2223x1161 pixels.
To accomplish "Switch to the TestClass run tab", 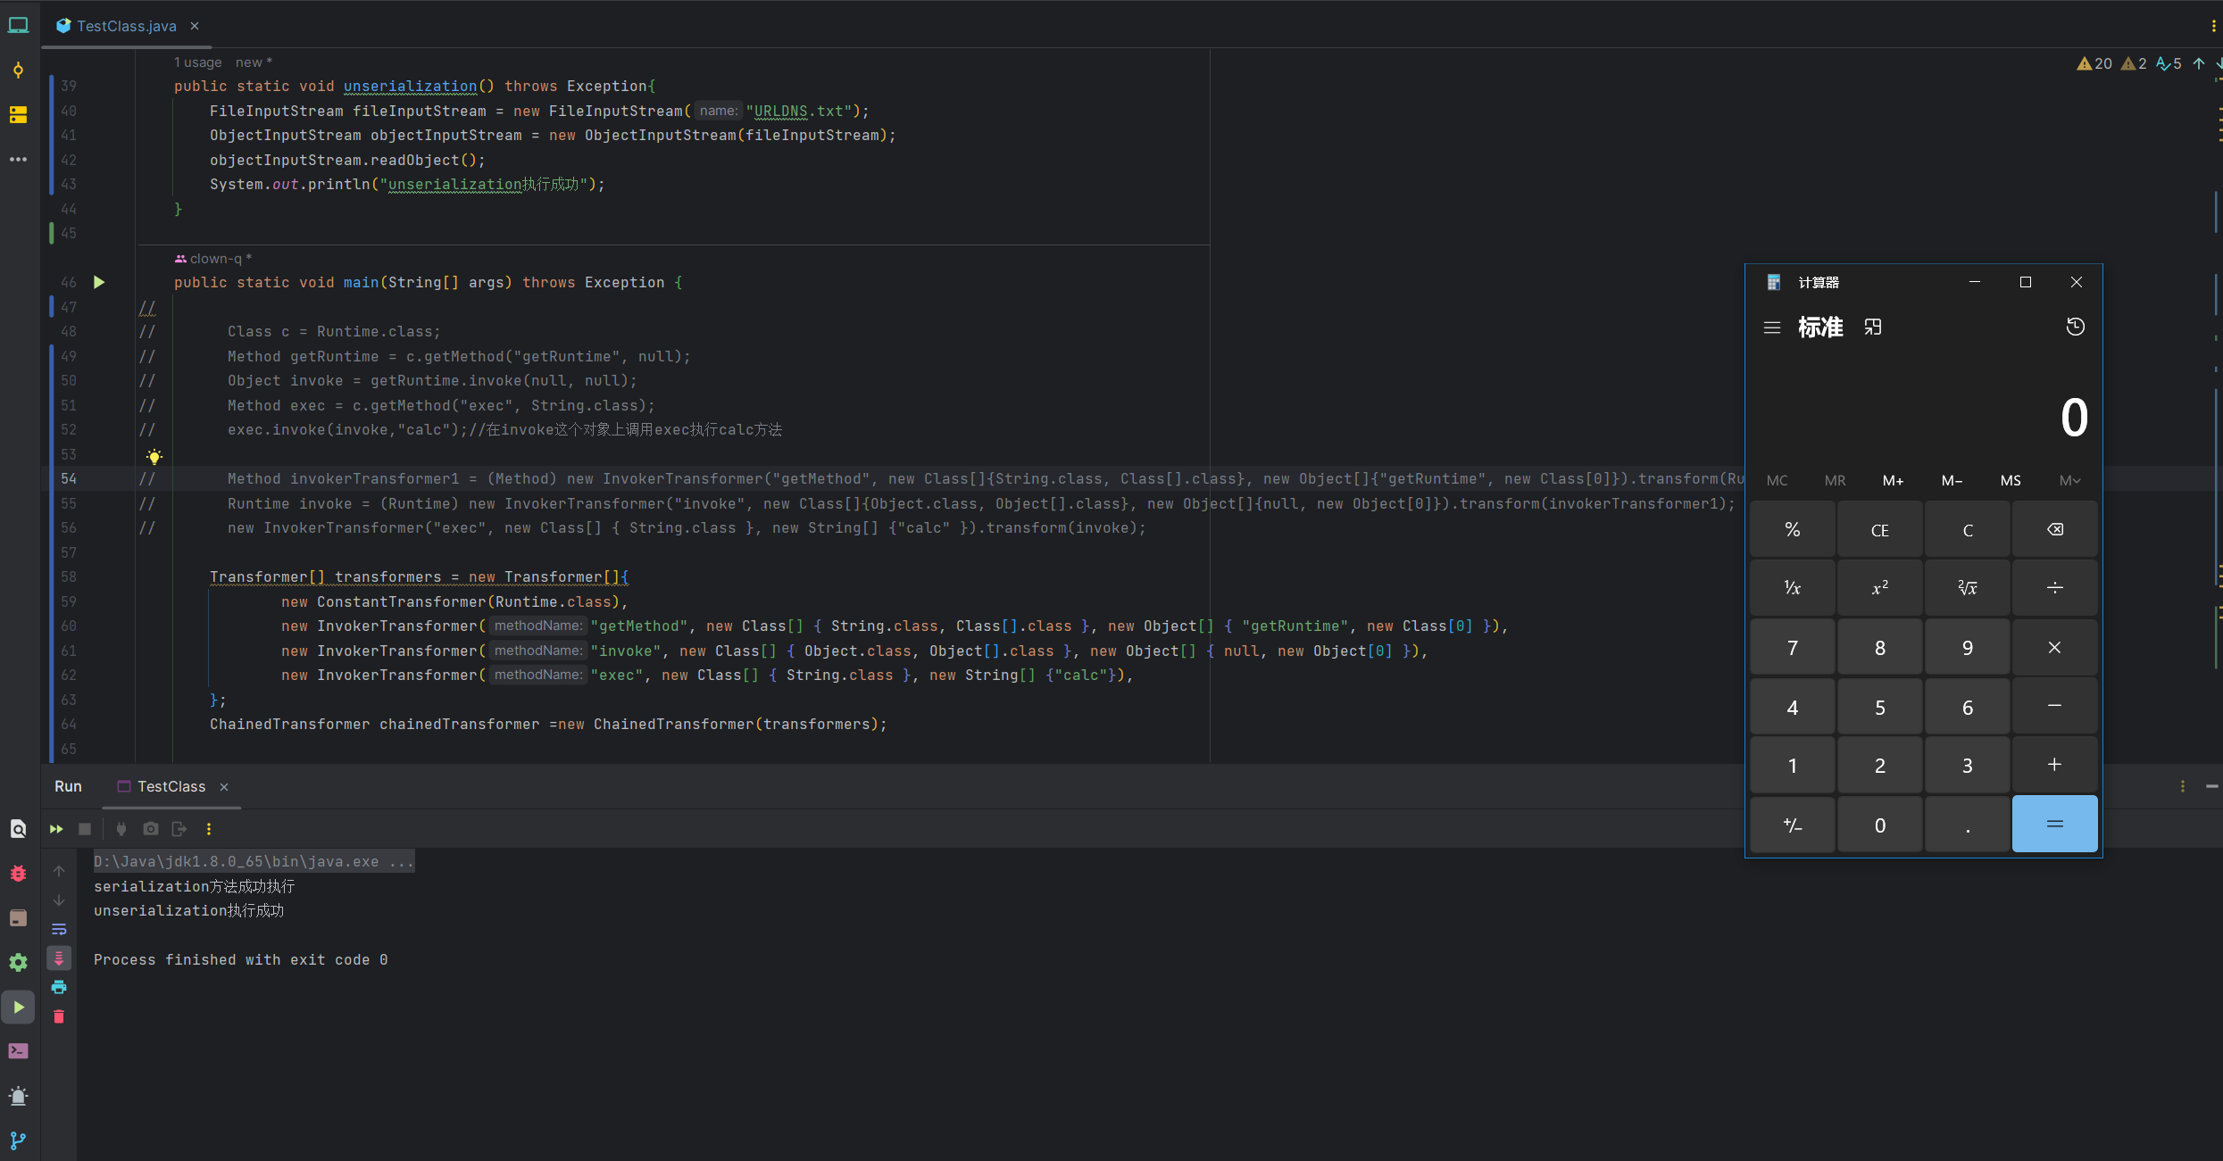I will tap(171, 786).
